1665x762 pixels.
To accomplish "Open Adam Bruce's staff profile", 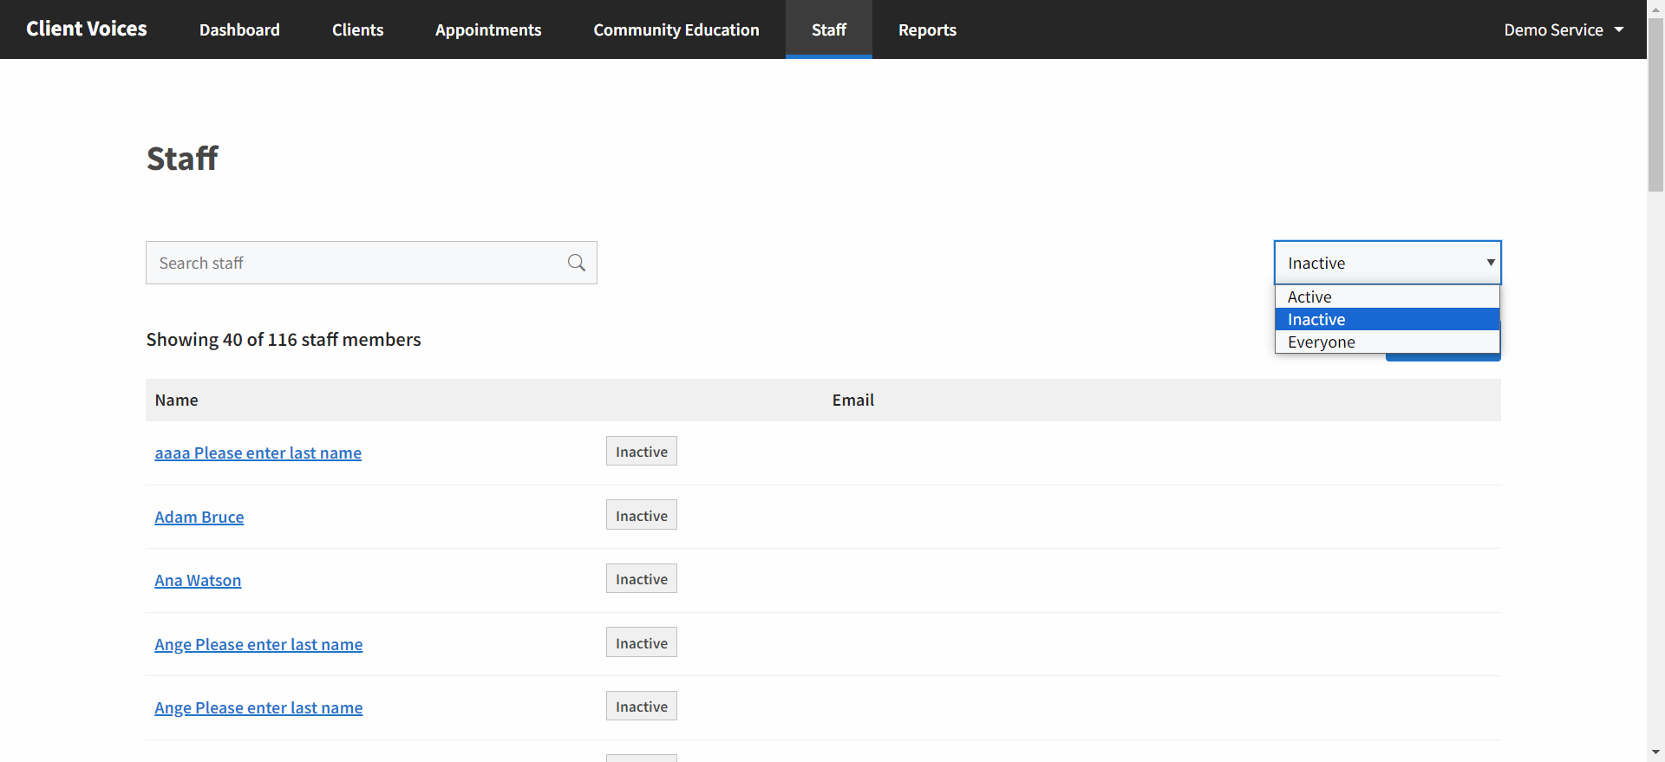I will click(199, 517).
